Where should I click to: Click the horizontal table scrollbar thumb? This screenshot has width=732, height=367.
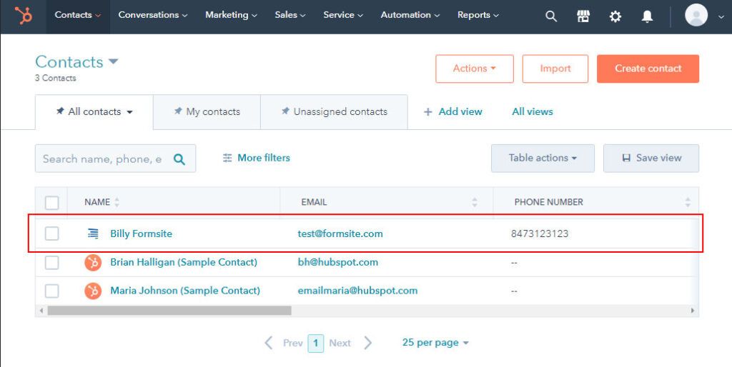click(169, 311)
